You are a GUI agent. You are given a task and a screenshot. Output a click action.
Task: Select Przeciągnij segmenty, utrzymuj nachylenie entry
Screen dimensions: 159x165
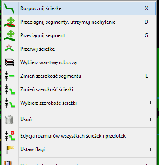click(x=79, y=22)
